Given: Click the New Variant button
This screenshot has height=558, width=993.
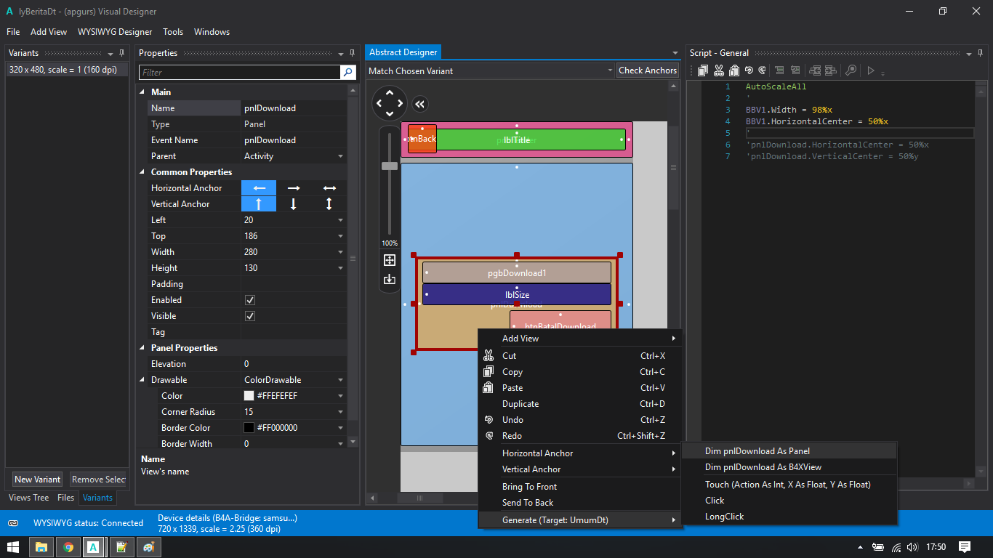Looking at the screenshot, I should 37,480.
